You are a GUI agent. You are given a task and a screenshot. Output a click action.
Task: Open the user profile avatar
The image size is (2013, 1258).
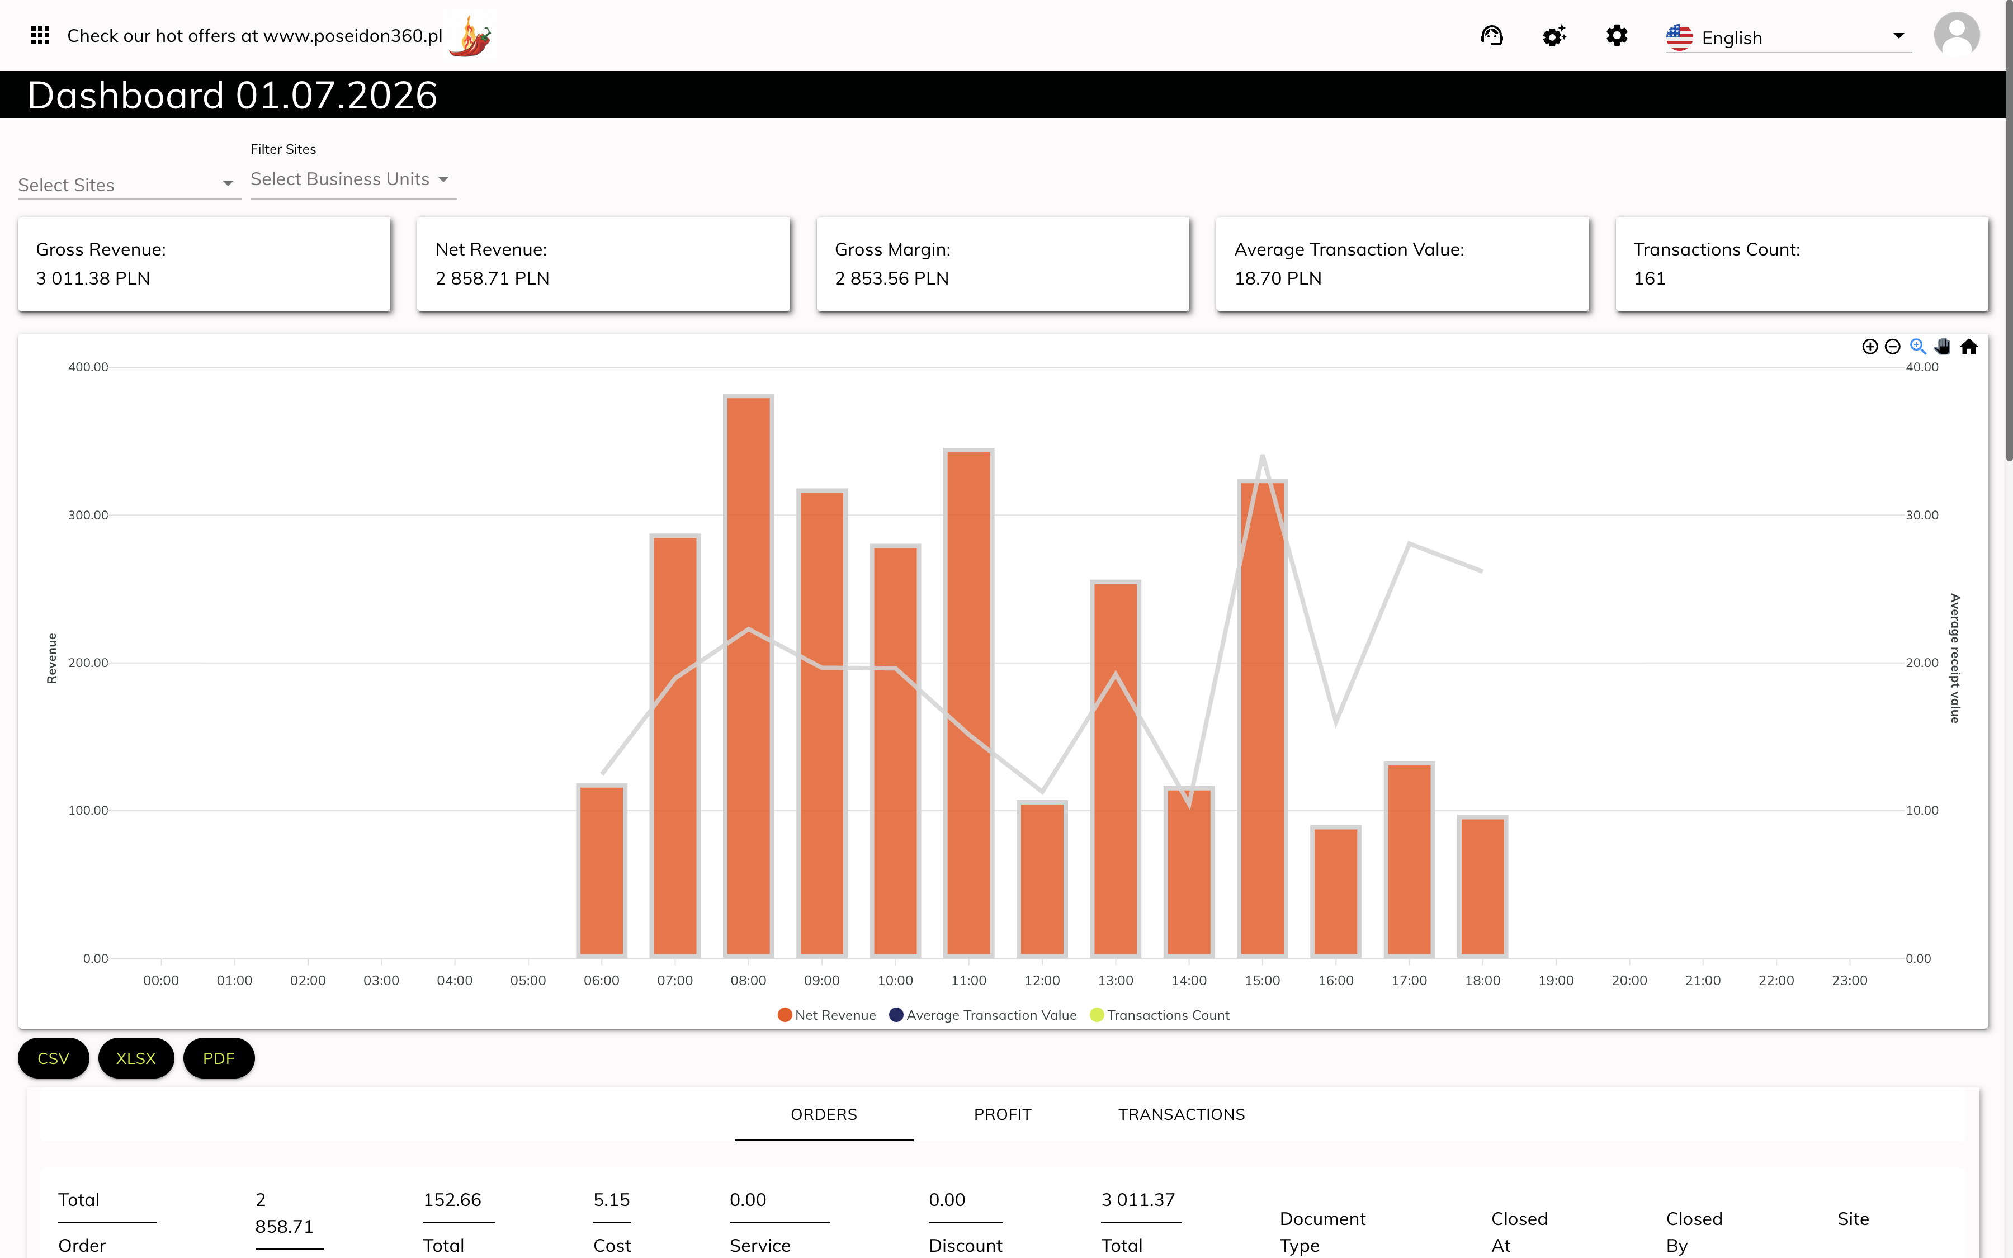coord(1957,35)
